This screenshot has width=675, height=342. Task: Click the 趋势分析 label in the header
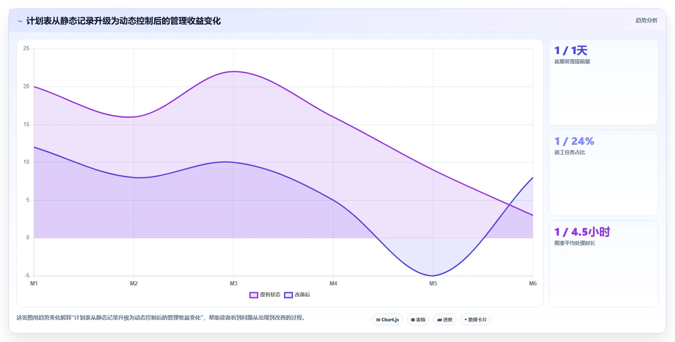coord(646,20)
